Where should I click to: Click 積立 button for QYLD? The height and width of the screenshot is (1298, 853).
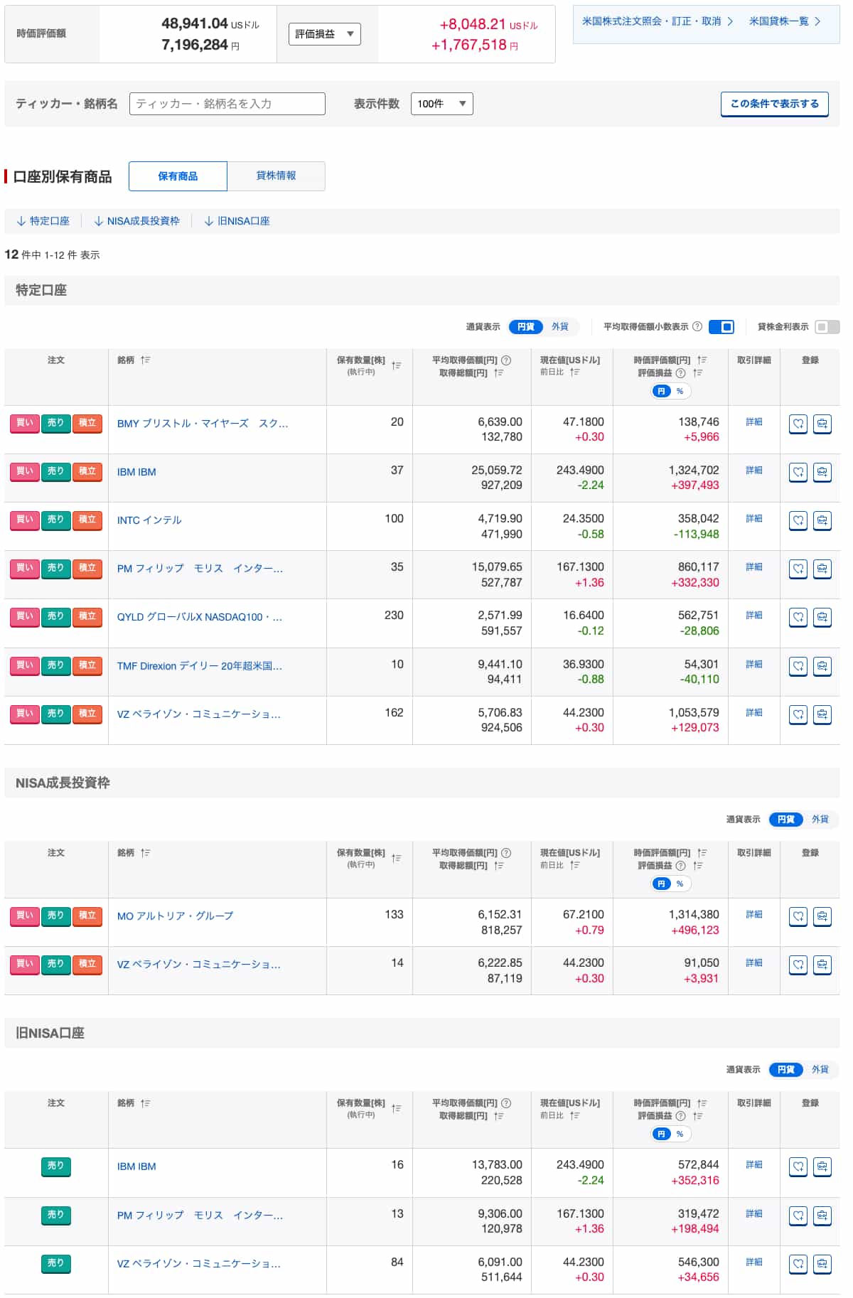coord(87,617)
